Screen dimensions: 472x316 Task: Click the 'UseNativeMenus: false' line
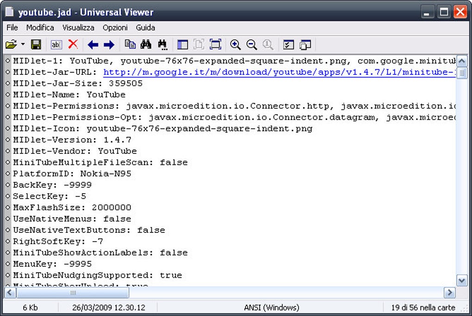pyautogui.click(x=72, y=219)
